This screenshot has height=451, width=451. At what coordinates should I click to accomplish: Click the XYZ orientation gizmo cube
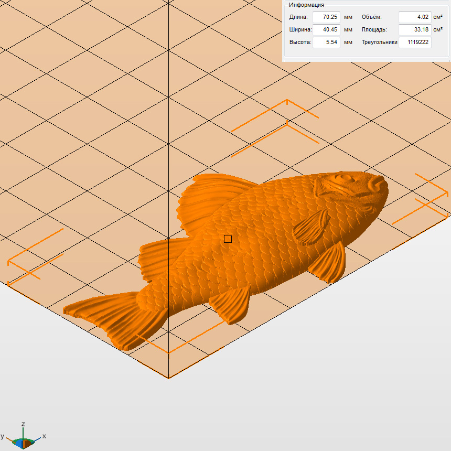pos(23,442)
